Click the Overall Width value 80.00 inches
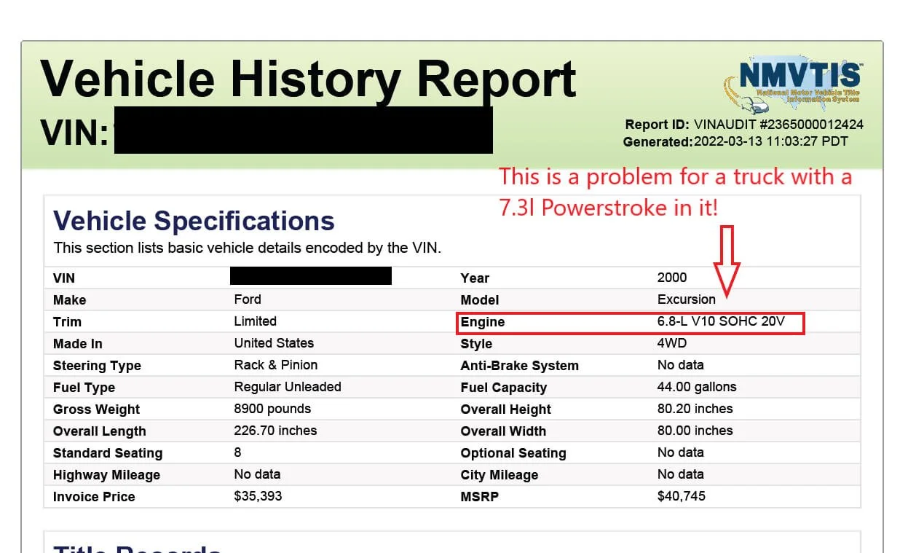 (695, 431)
